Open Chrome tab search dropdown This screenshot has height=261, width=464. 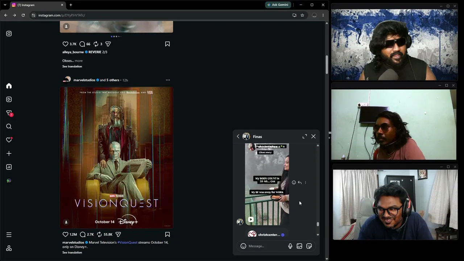5,5
